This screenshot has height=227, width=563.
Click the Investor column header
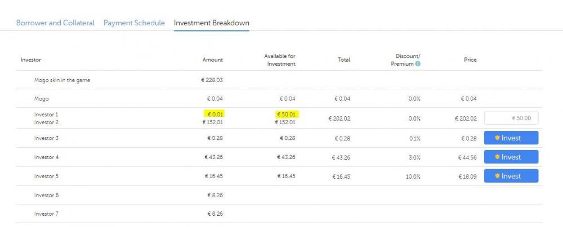coord(31,60)
